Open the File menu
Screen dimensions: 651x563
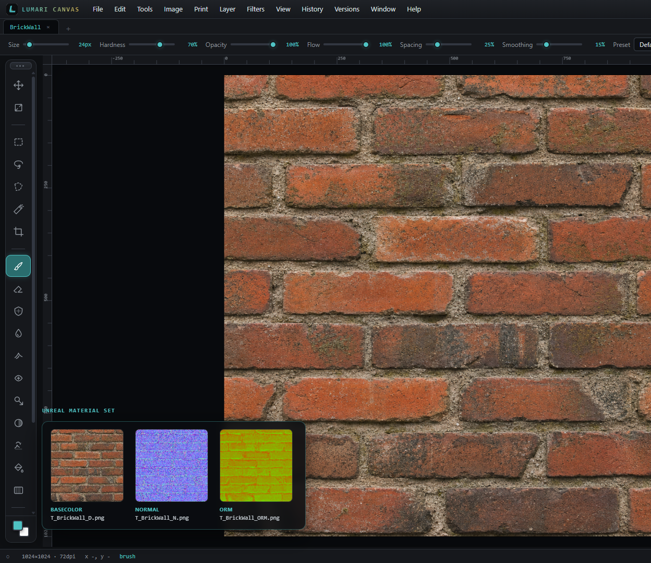click(x=98, y=9)
